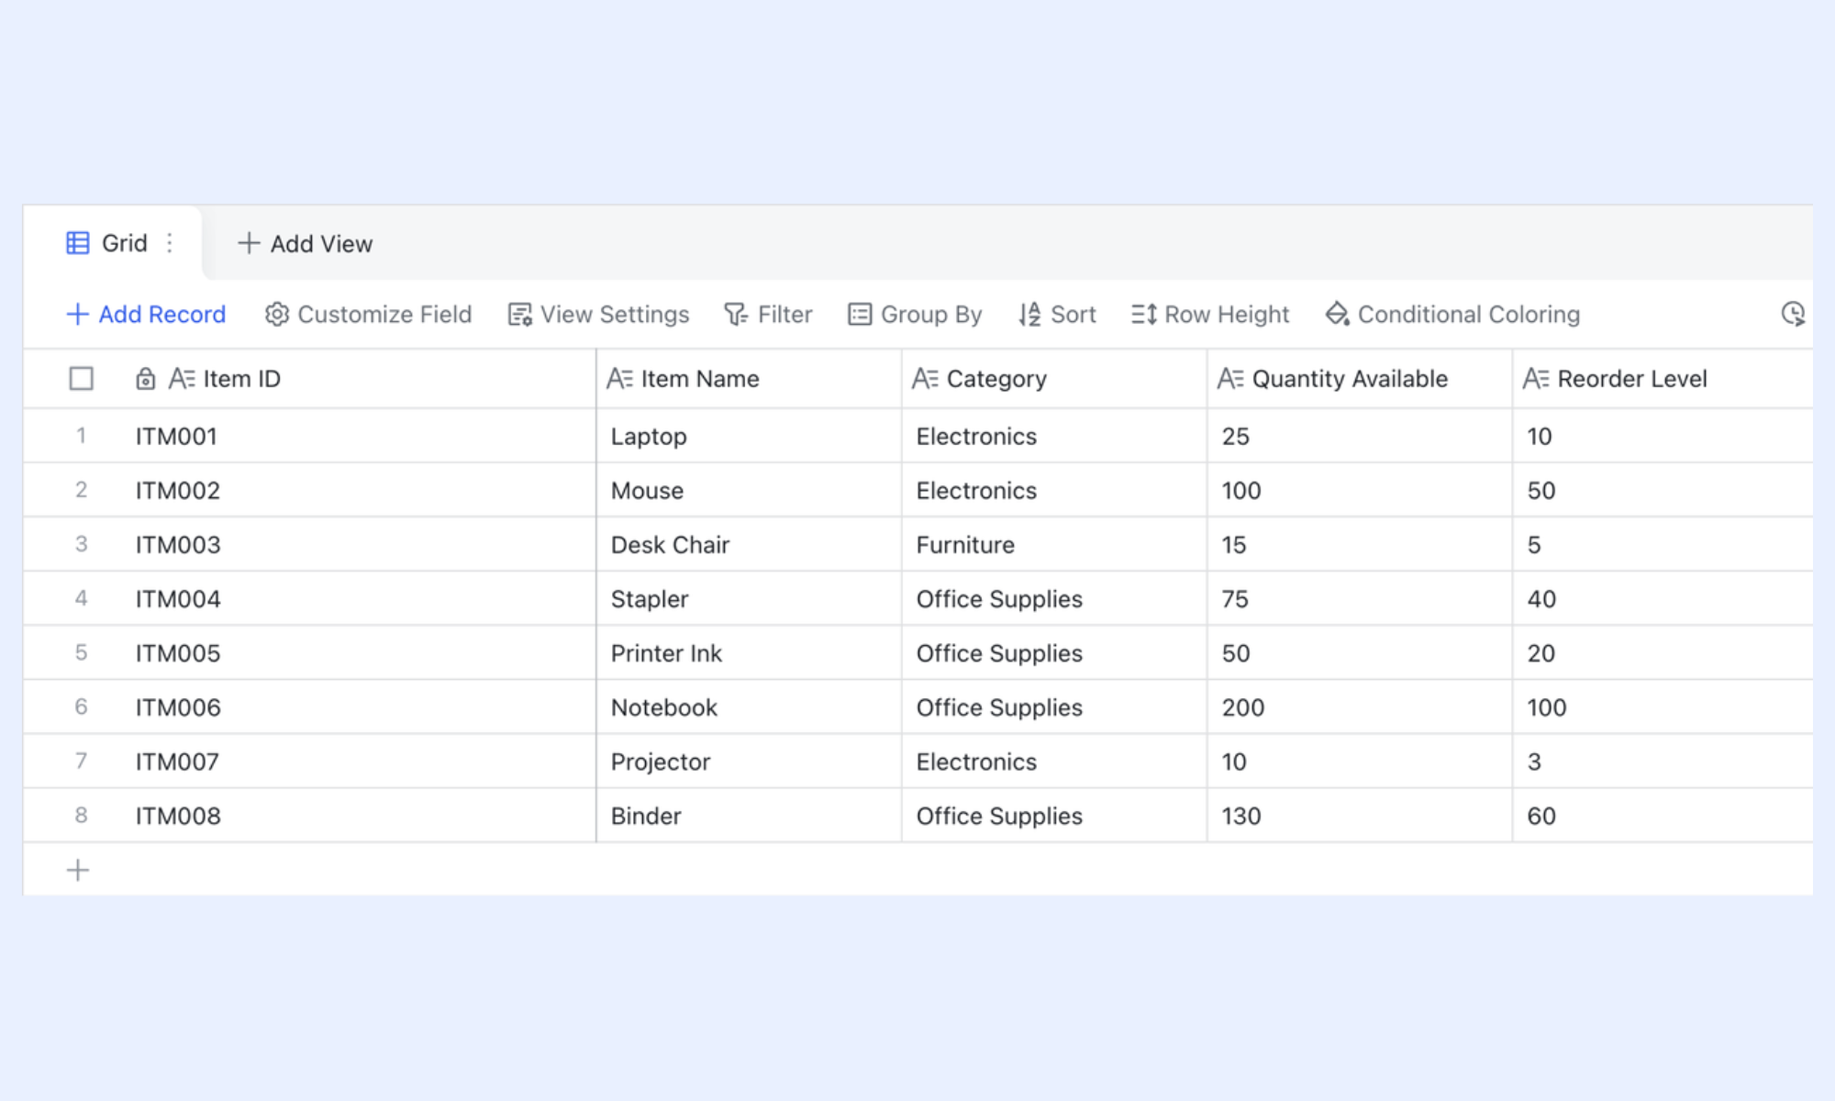1835x1101 pixels.
Task: Select the Reorder Level column header
Action: [1663, 379]
